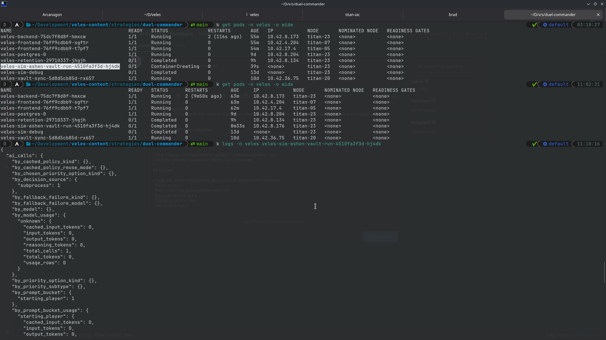Click the 'k logs -n veles' command text

pyautogui.click(x=238, y=144)
